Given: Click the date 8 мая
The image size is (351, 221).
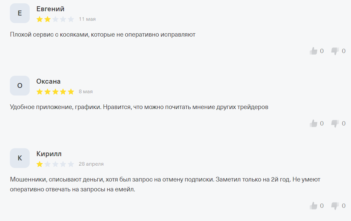Looking at the screenshot, I should tap(86, 92).
